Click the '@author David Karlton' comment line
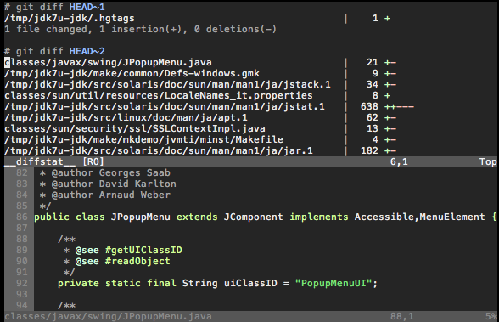The width and height of the screenshot is (499, 322). (x=108, y=184)
